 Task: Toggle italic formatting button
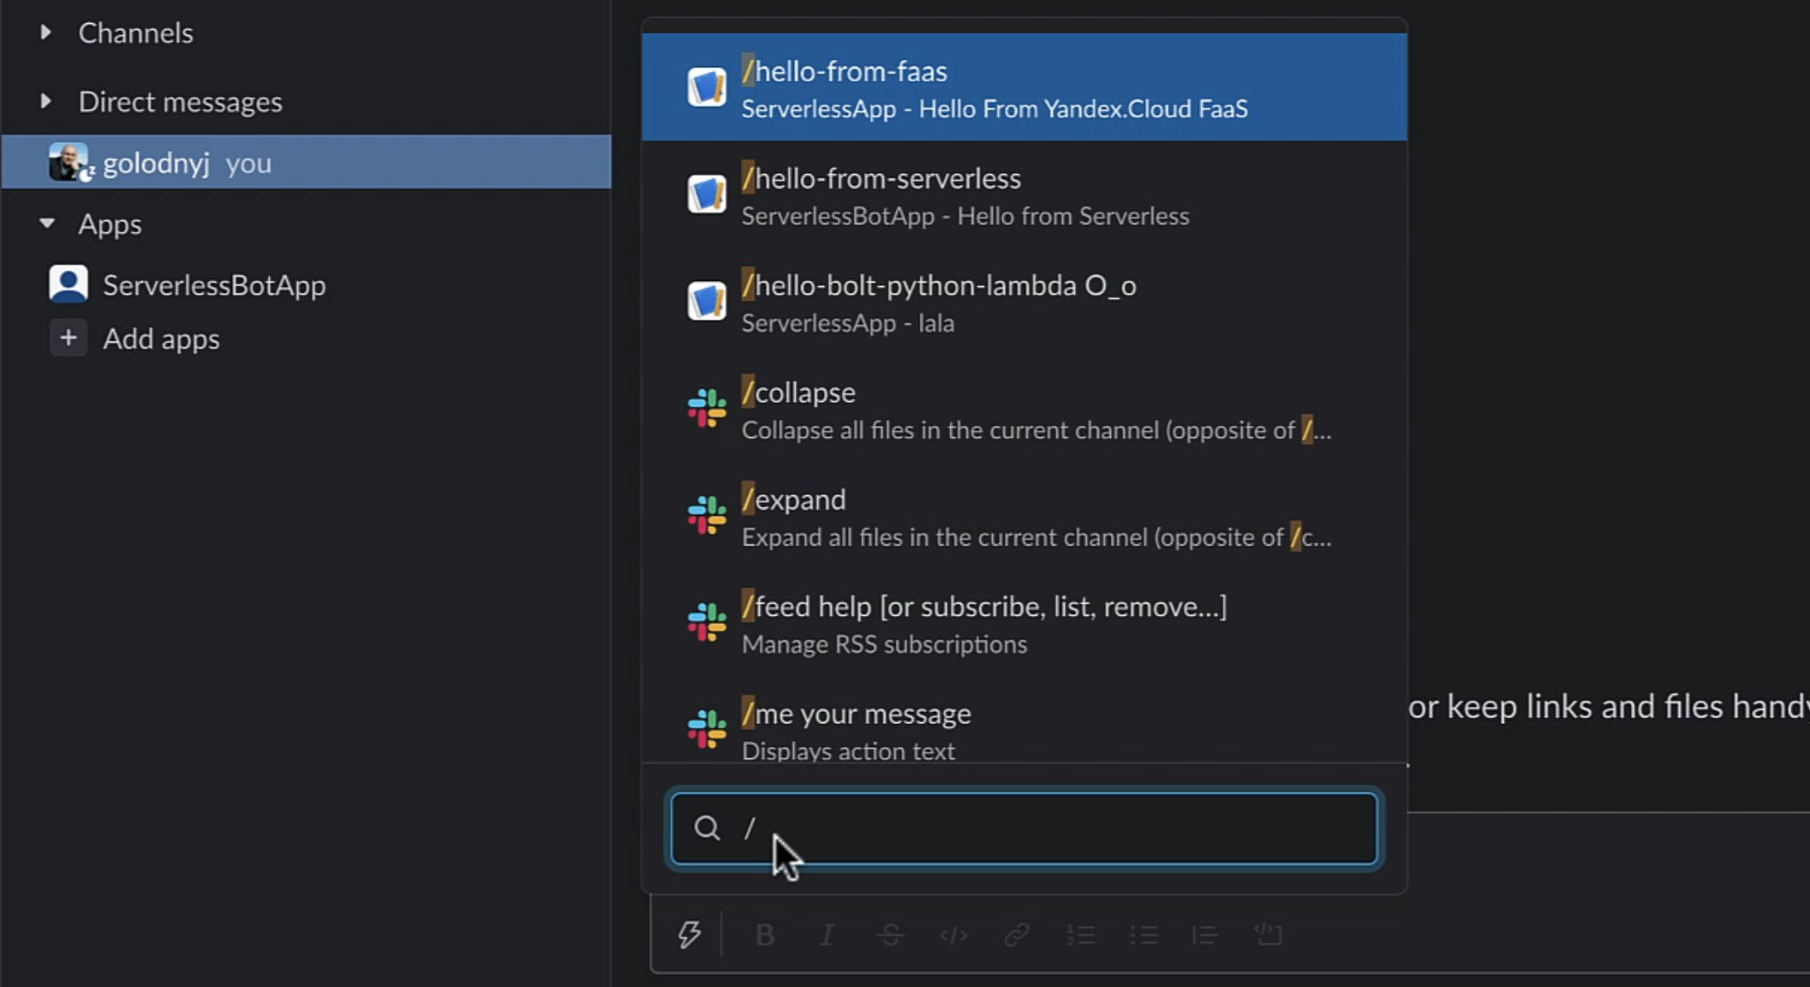tap(826, 936)
